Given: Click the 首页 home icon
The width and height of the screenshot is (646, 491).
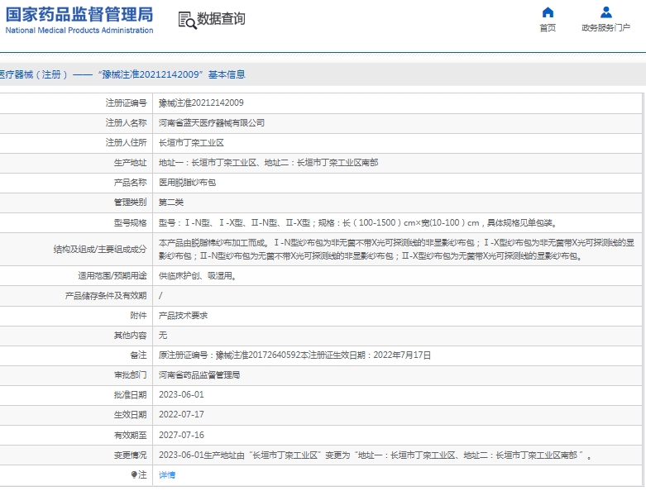Looking at the screenshot, I should pyautogui.click(x=548, y=12).
